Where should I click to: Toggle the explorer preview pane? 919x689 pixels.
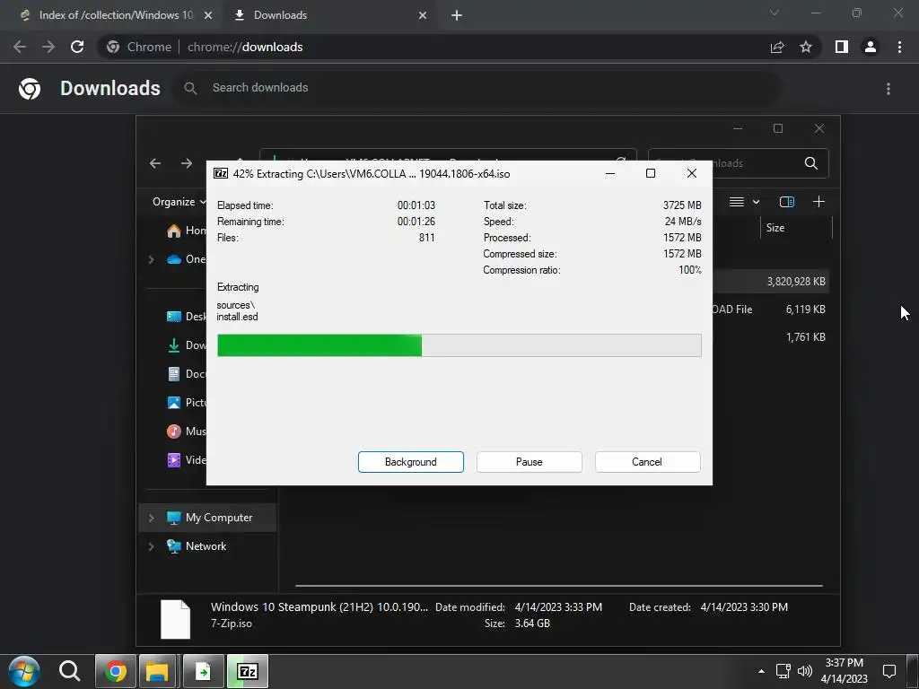pos(786,202)
